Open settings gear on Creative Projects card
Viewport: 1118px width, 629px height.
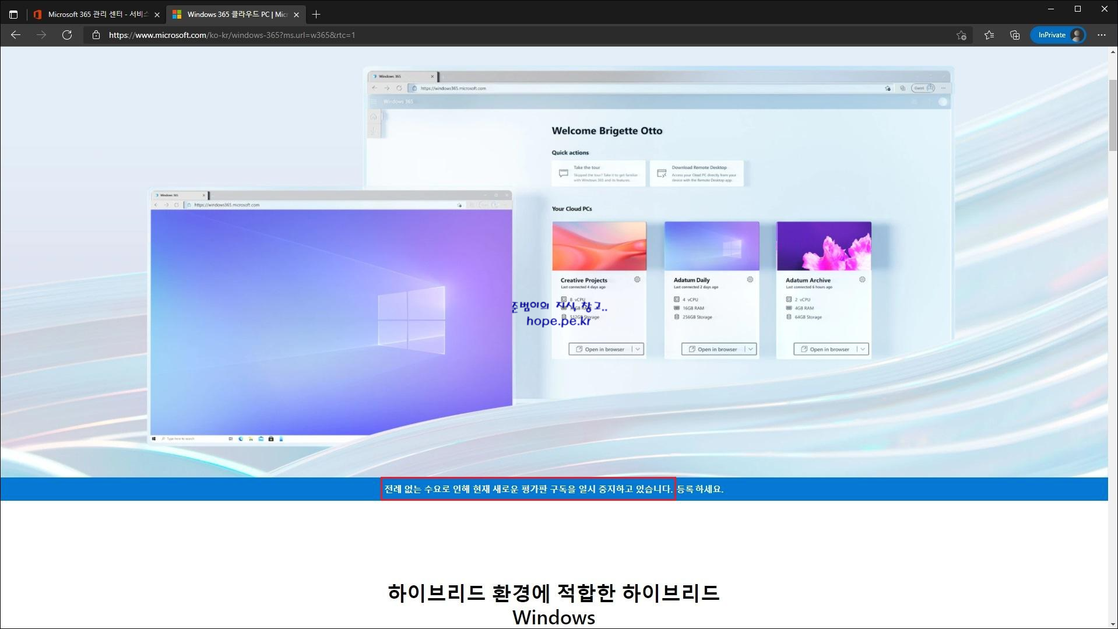point(637,280)
